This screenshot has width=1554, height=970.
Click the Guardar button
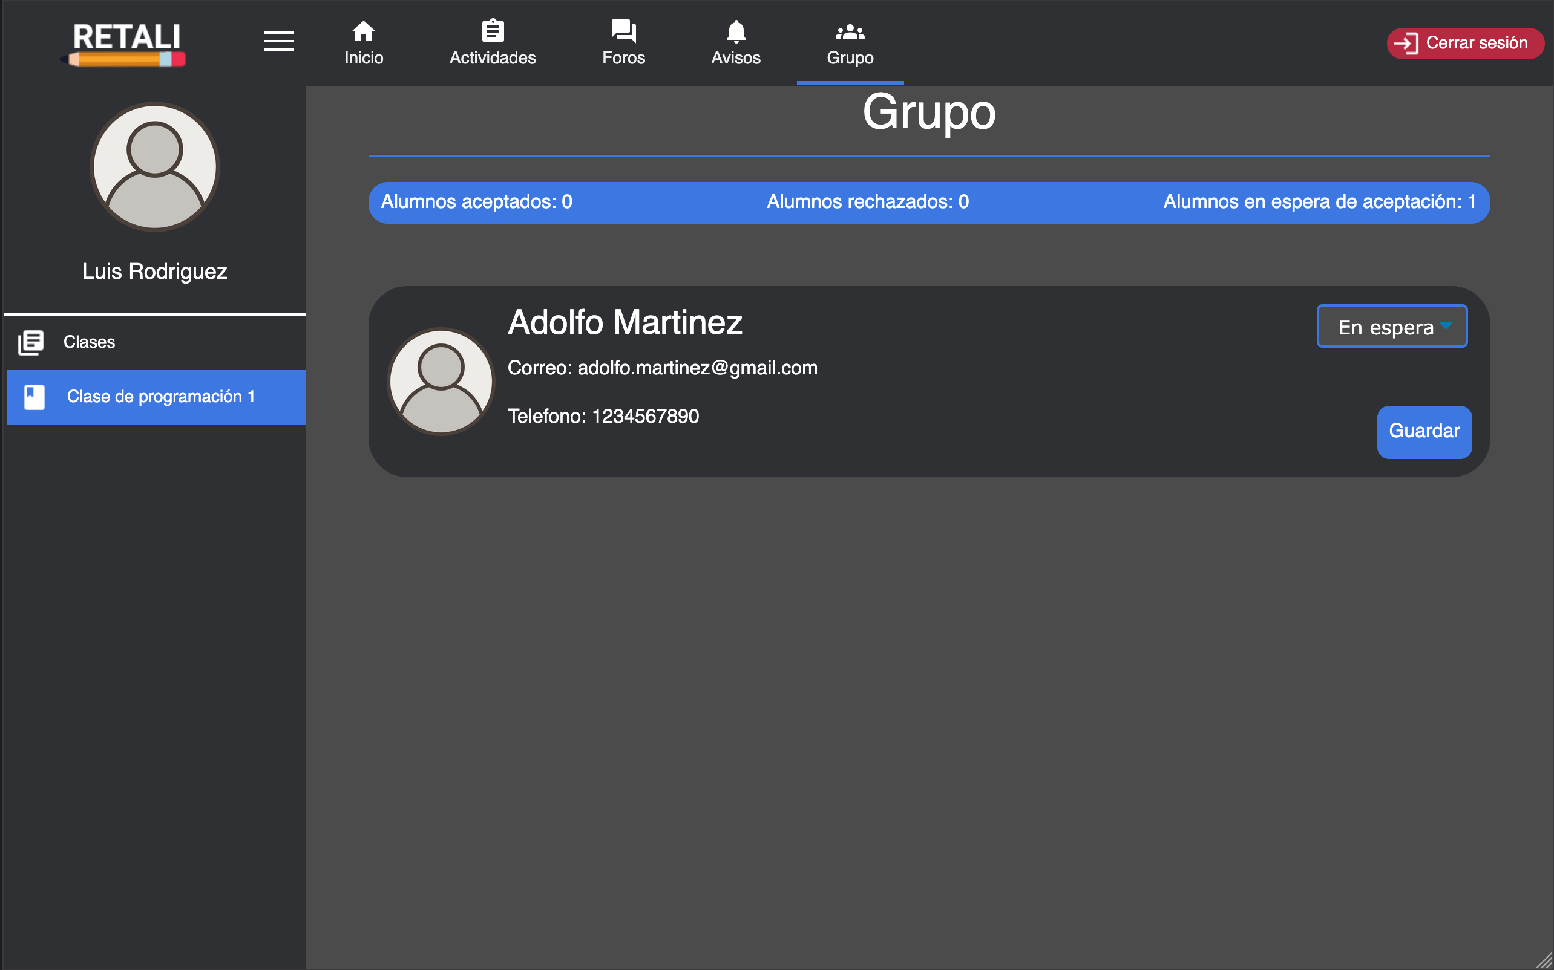coord(1424,432)
